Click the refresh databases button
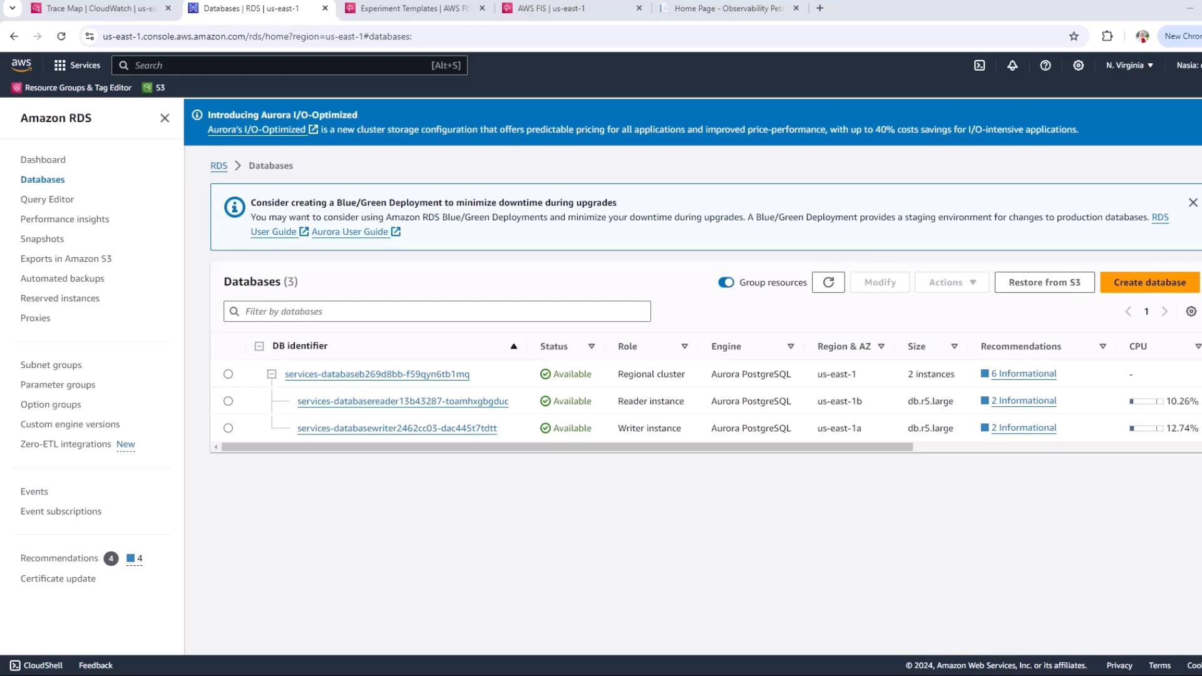 pyautogui.click(x=828, y=282)
